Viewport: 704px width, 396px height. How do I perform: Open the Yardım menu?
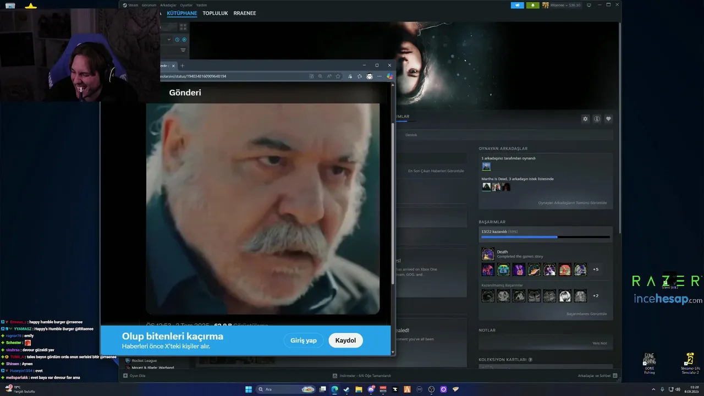[x=201, y=5]
